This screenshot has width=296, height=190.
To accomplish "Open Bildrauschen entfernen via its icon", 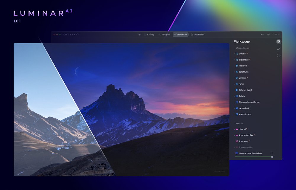I will 237,102.
